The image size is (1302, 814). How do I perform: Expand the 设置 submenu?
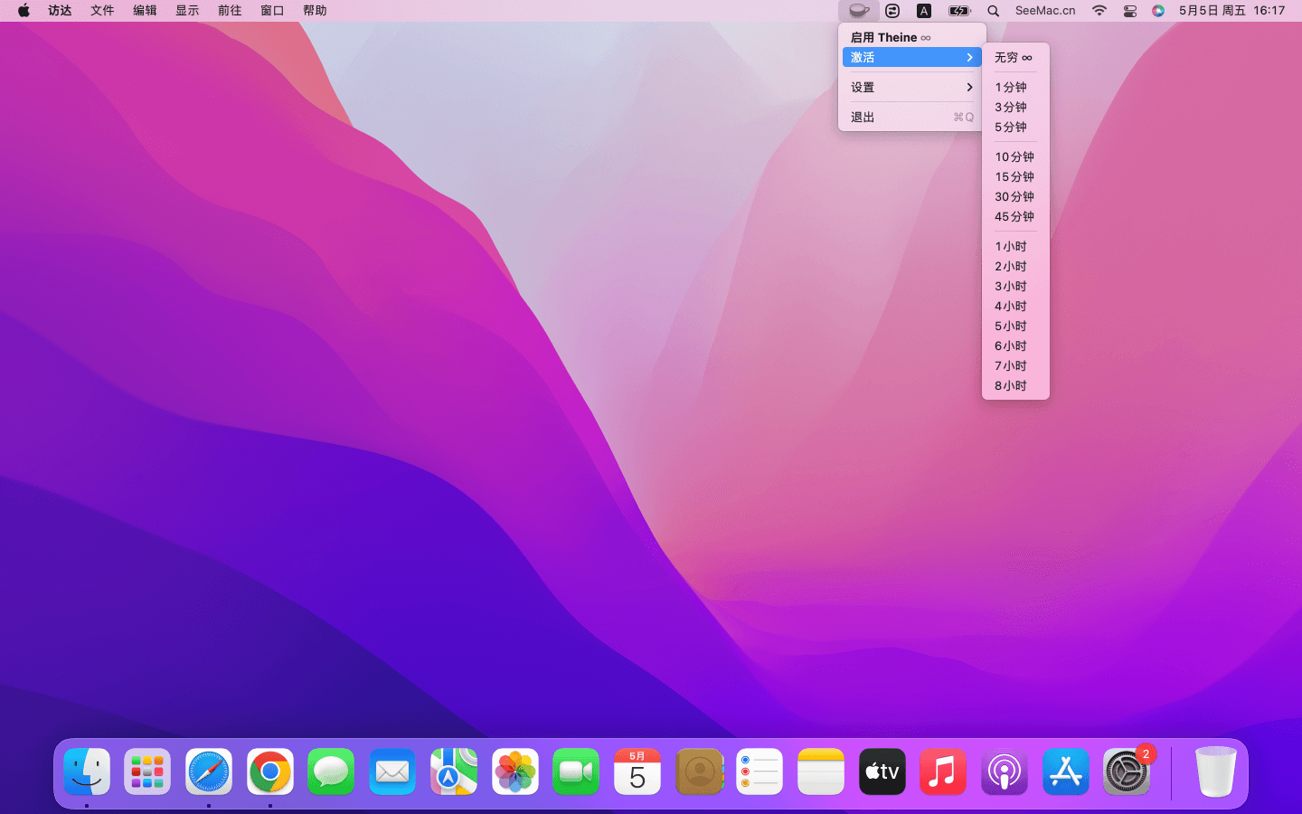(x=911, y=88)
